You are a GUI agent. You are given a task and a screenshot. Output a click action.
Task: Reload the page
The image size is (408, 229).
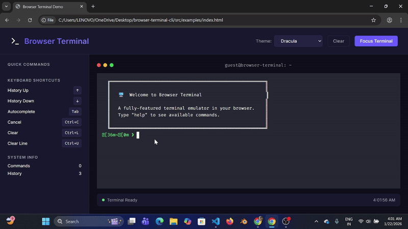pos(30,20)
